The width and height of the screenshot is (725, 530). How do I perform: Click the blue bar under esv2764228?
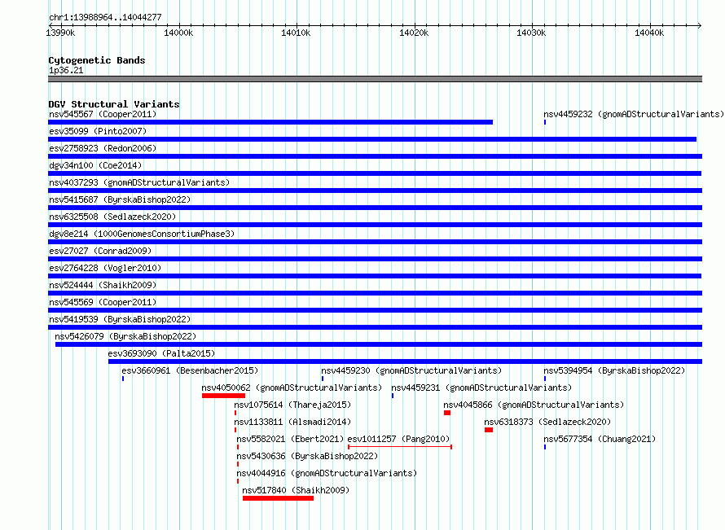[375, 276]
